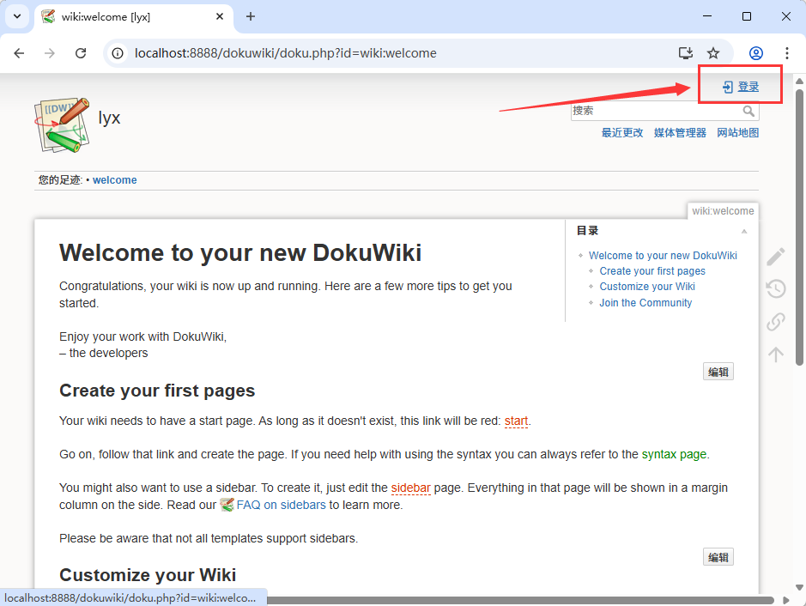The width and height of the screenshot is (806, 606).
Task: Open the tab search dropdown arrow
Action: pos(16,16)
